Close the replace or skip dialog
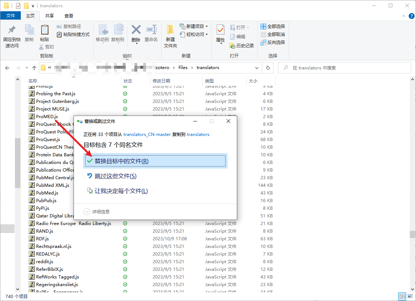Viewport: 416px width, 301px height. tap(228, 121)
